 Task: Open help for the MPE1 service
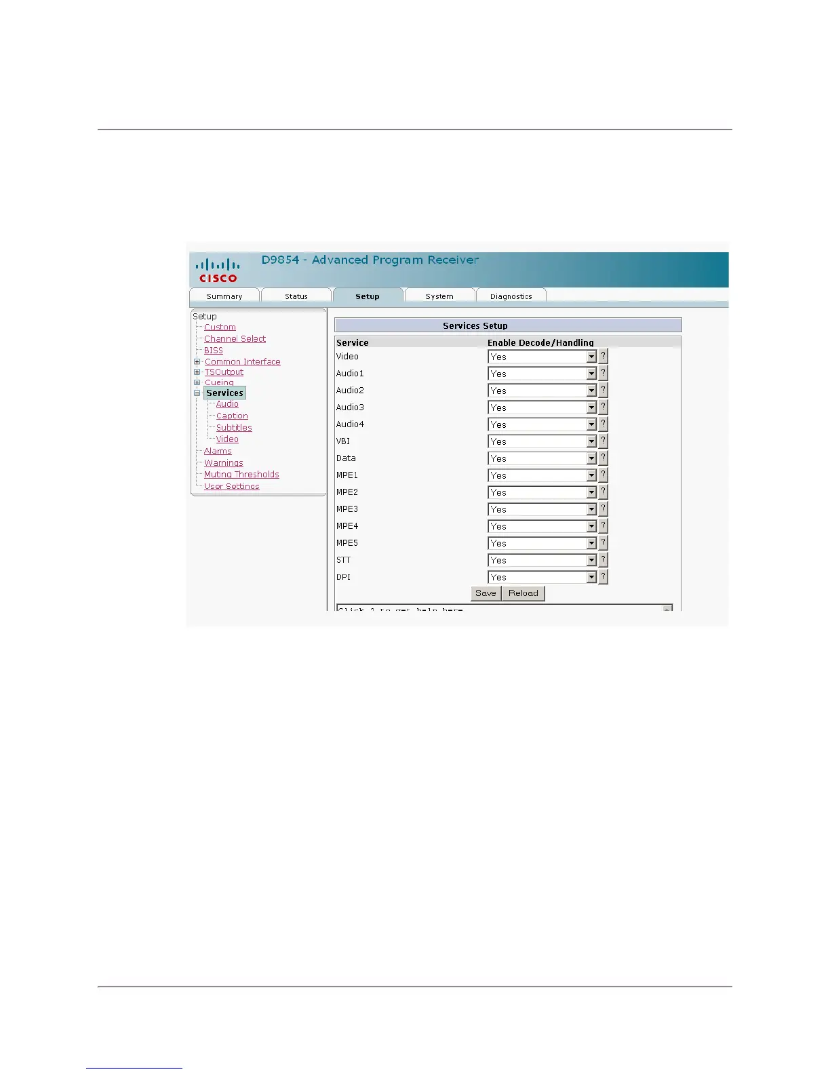(603, 475)
